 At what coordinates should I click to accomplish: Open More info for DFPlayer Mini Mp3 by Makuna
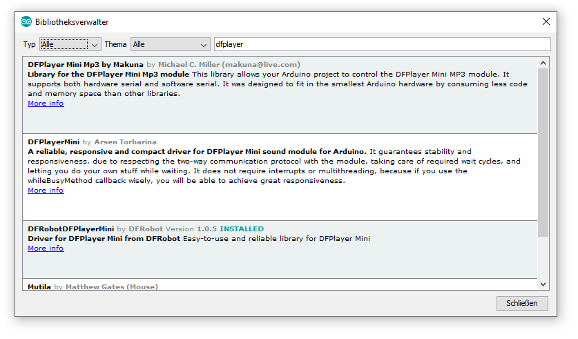(x=46, y=104)
